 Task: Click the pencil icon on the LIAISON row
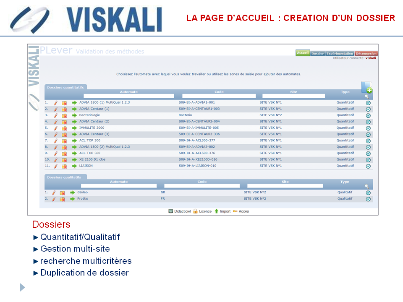56,166
